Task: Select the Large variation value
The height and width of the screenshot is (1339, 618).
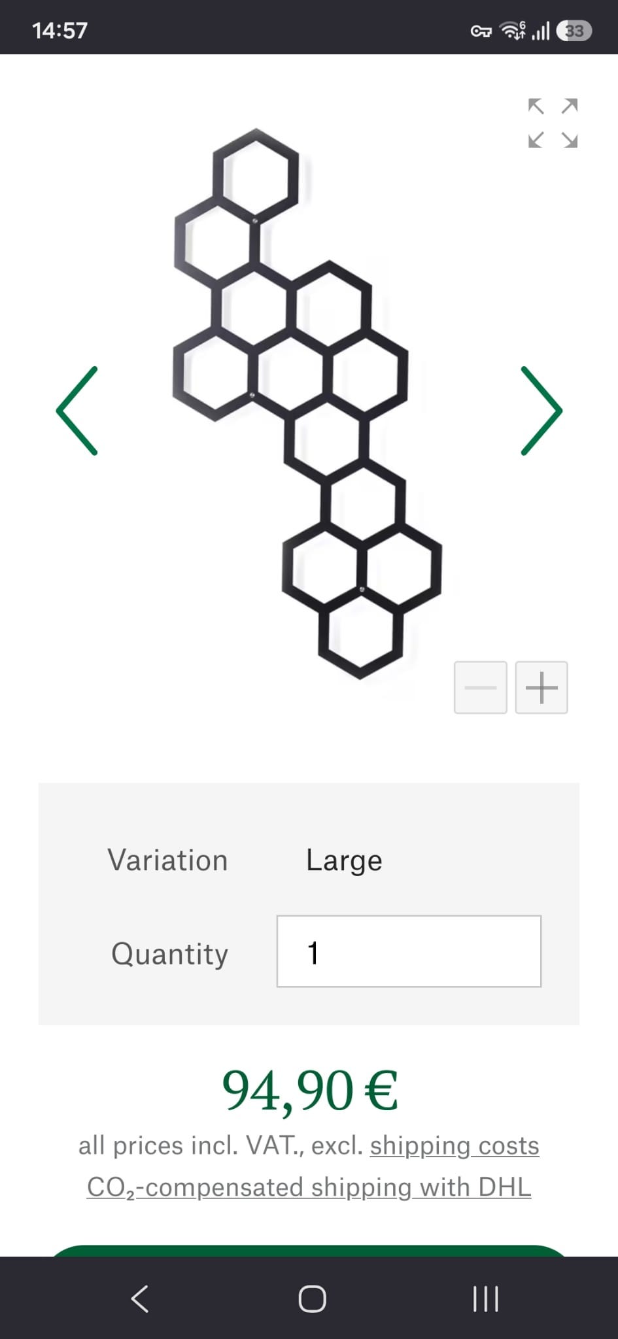Action: click(344, 860)
